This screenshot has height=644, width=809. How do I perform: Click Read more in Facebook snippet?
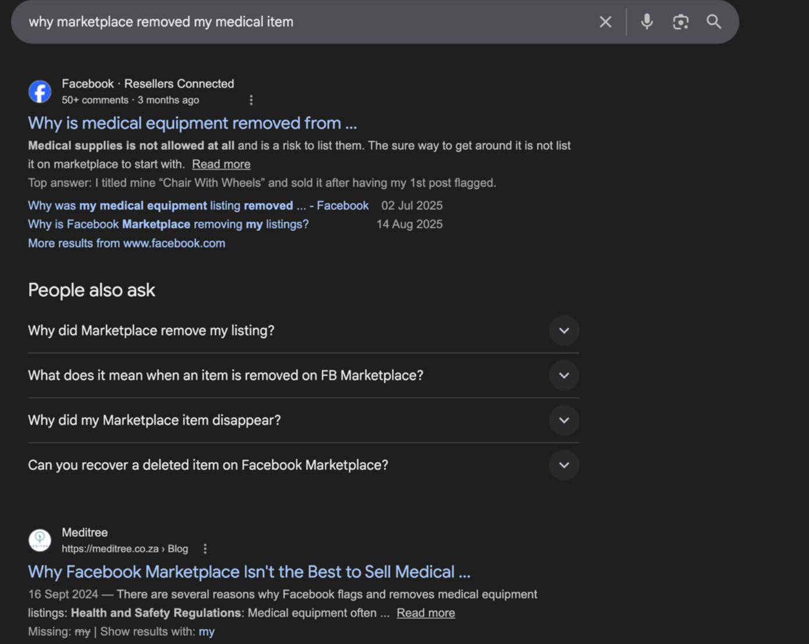pyautogui.click(x=221, y=164)
